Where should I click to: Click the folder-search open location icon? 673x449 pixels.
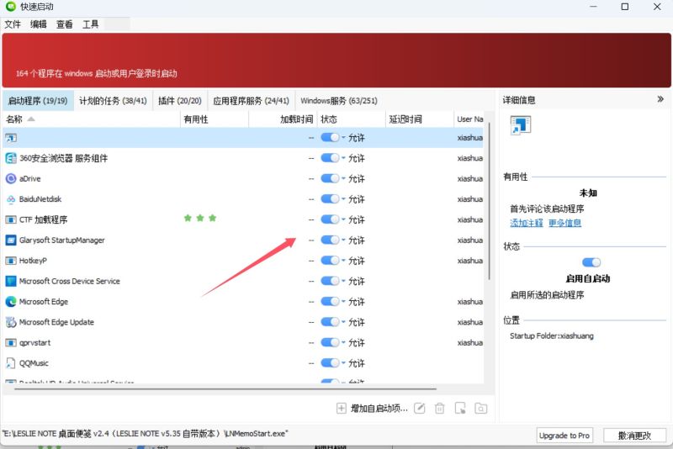[480, 409]
